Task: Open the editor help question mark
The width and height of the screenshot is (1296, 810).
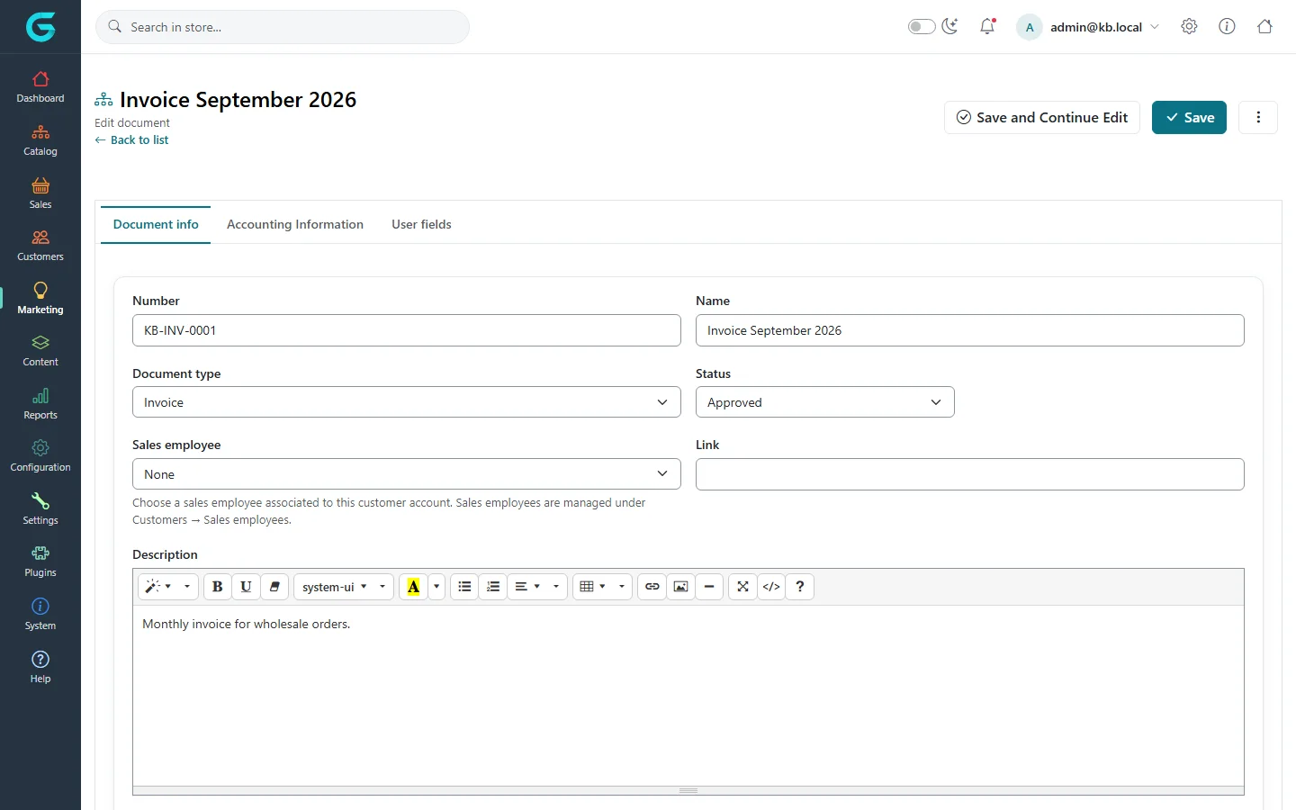Action: [800, 587]
